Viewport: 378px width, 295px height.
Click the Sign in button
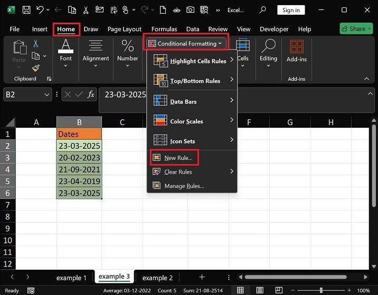(291, 10)
